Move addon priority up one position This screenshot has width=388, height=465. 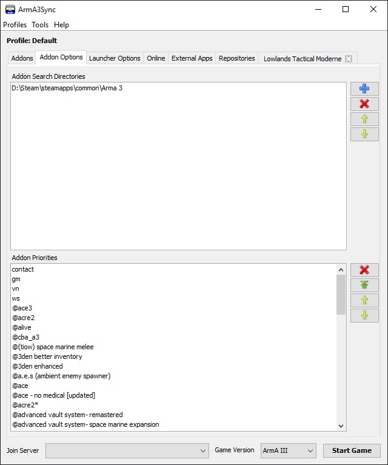[364, 300]
